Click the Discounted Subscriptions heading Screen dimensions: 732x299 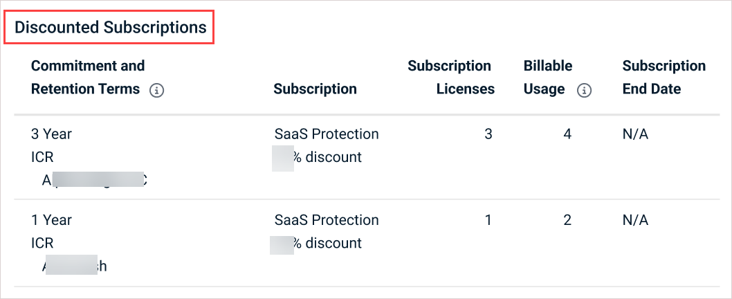coord(111,28)
